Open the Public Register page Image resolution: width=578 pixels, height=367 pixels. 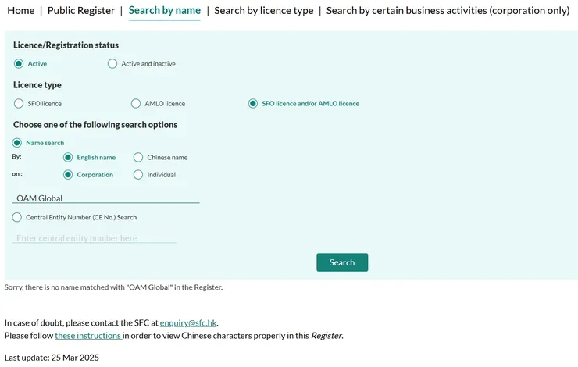click(x=80, y=10)
